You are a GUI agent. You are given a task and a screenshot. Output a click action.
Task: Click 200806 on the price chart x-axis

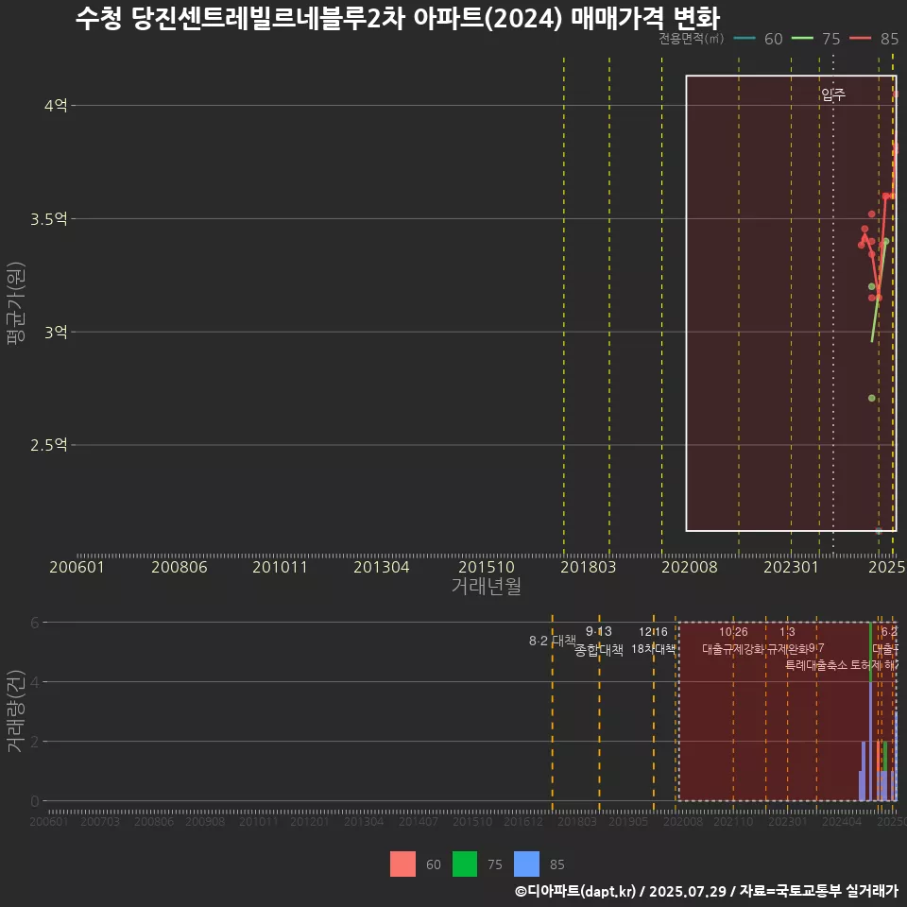180,567
